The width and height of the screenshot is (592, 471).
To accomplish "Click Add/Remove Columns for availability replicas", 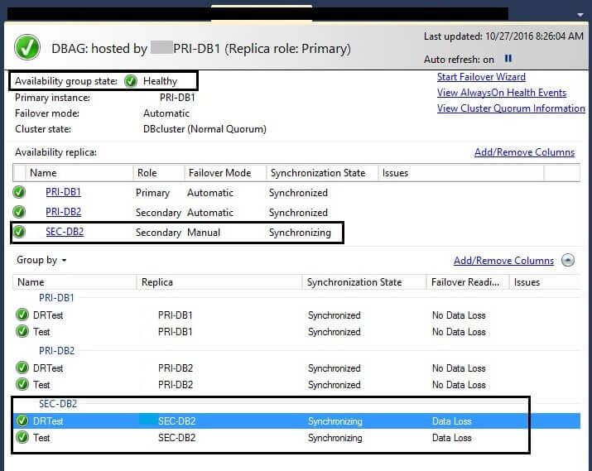I will point(524,152).
